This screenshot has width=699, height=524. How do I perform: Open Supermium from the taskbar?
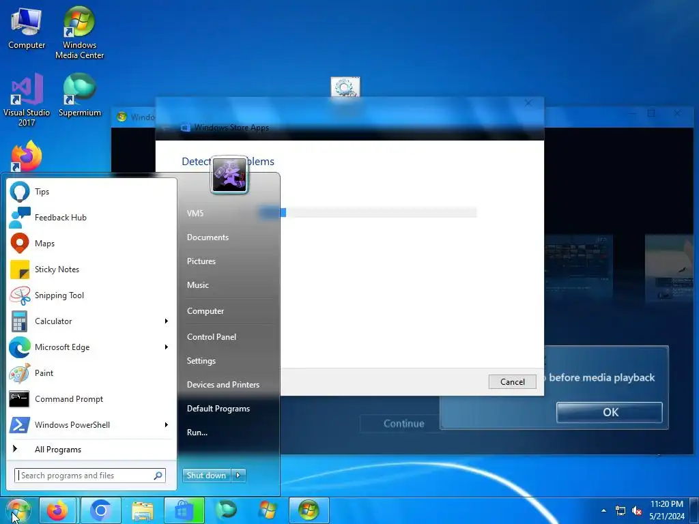click(226, 510)
